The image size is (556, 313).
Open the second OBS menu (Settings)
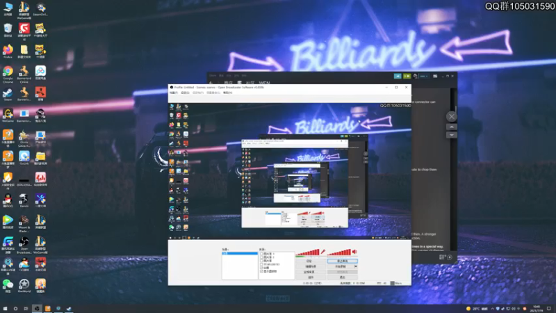pyautogui.click(x=185, y=93)
